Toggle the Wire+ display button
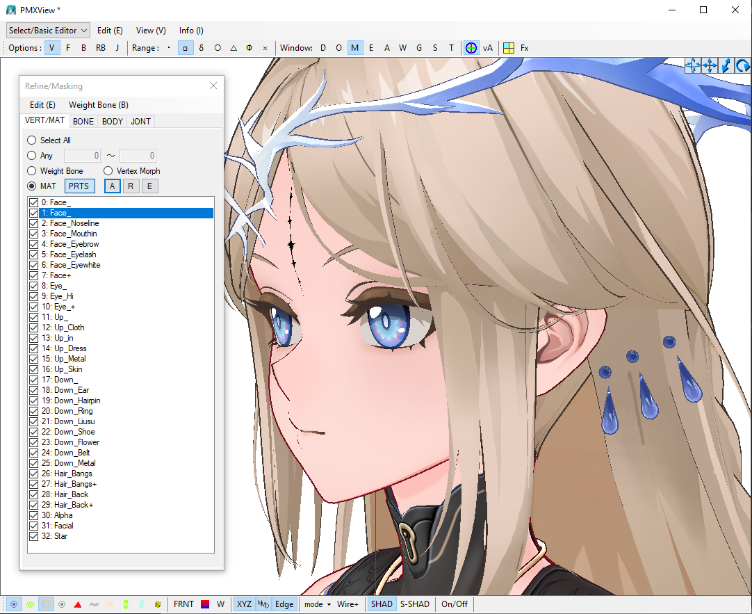 pos(348,604)
